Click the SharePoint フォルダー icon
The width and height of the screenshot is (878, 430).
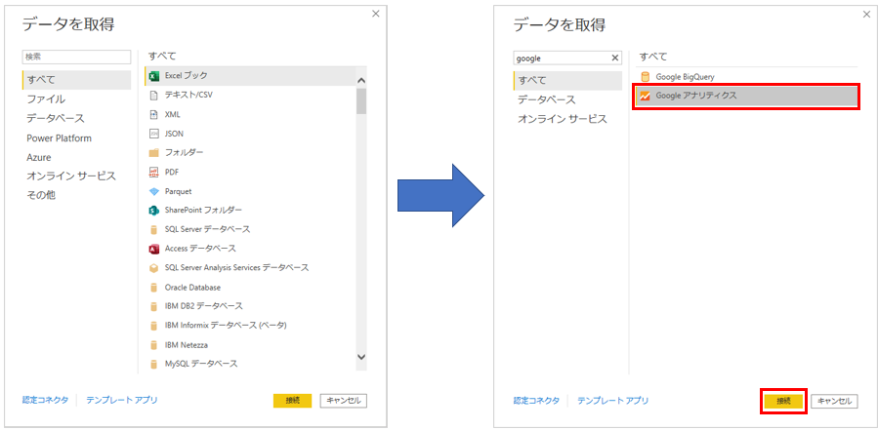point(154,211)
